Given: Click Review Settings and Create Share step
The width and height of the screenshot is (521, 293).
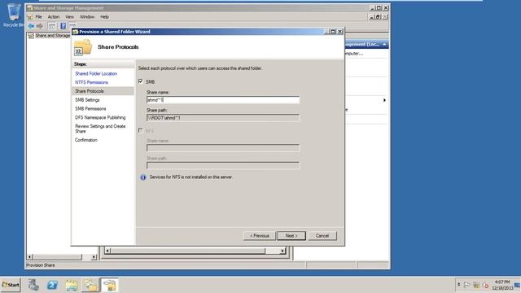Looking at the screenshot, I should 100,129.
